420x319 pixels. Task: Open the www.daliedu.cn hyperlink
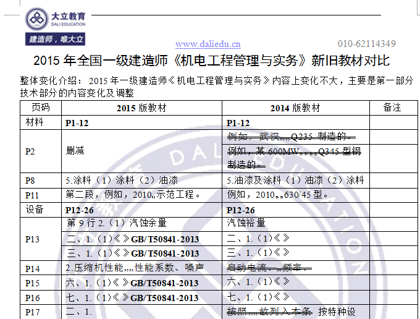pyautogui.click(x=208, y=44)
